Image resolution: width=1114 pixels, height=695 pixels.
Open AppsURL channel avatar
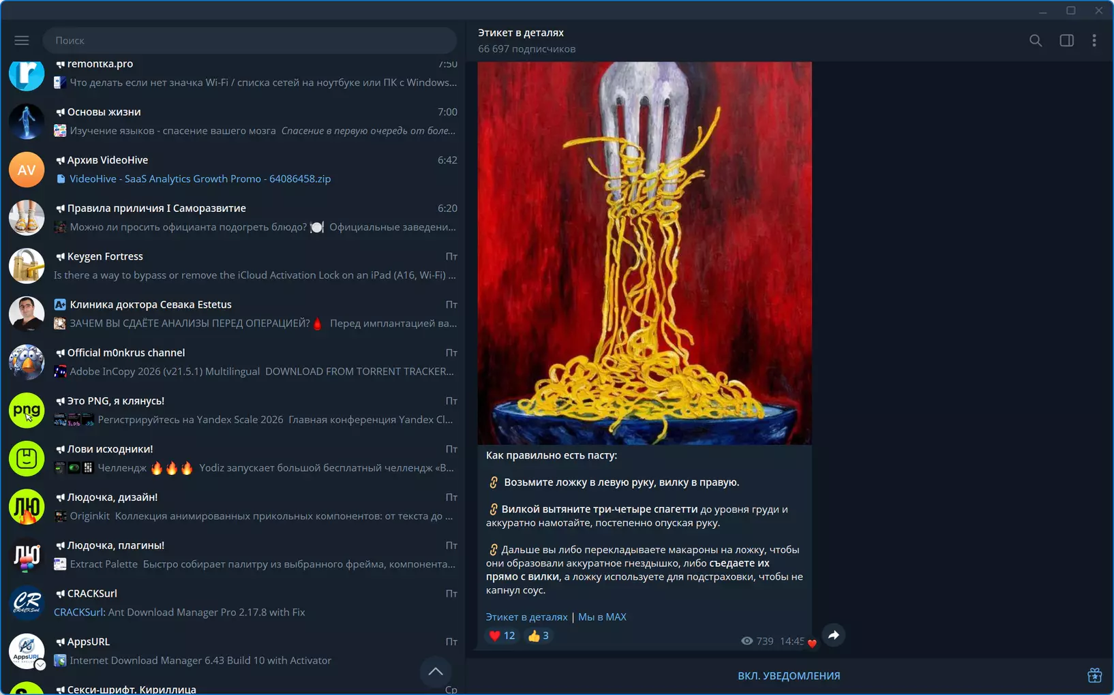pyautogui.click(x=27, y=651)
